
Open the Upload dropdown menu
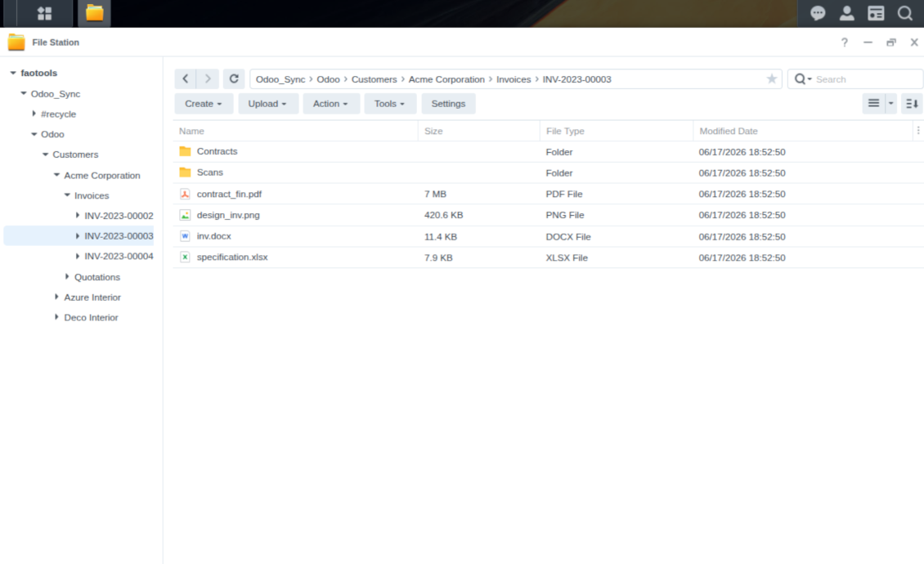click(x=268, y=104)
